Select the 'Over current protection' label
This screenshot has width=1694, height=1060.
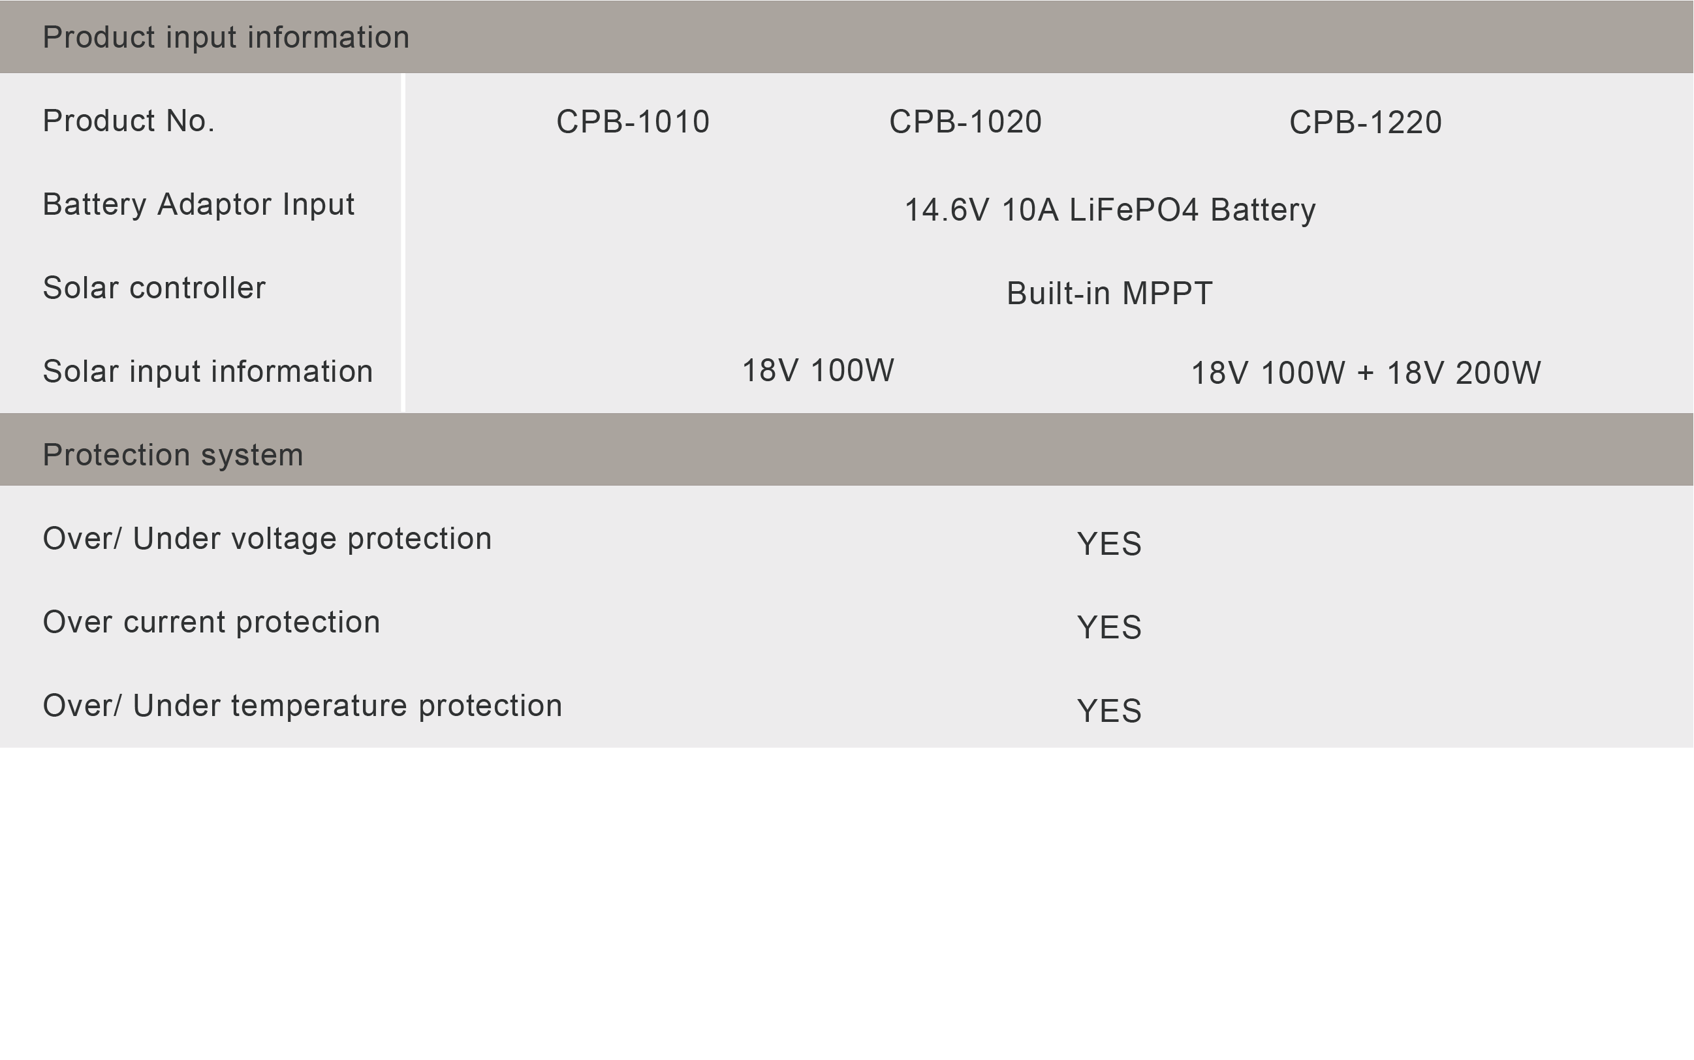[211, 622]
